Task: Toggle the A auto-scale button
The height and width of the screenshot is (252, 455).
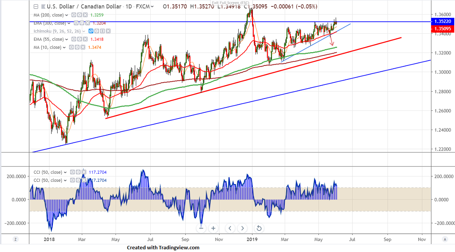Action: point(445,239)
